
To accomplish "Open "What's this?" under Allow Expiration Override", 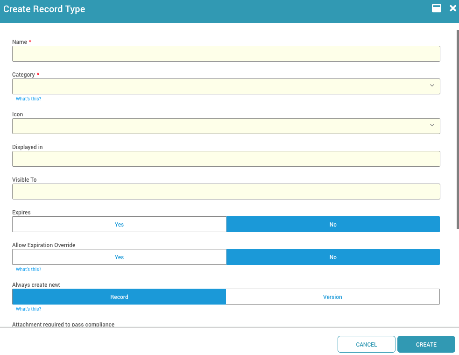I will [28, 270].
